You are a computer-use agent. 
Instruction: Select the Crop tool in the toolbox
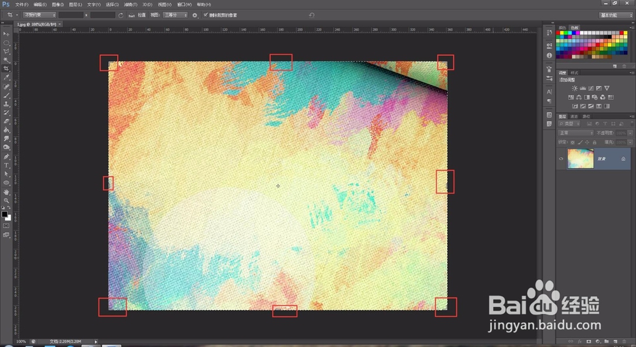[6, 69]
